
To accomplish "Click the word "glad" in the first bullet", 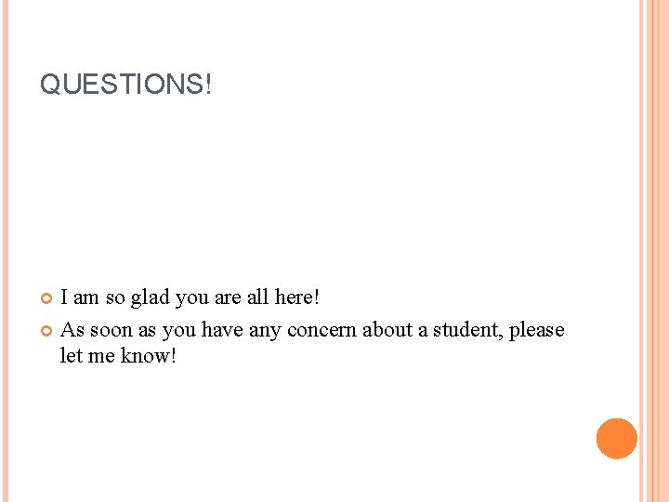I will (151, 298).
